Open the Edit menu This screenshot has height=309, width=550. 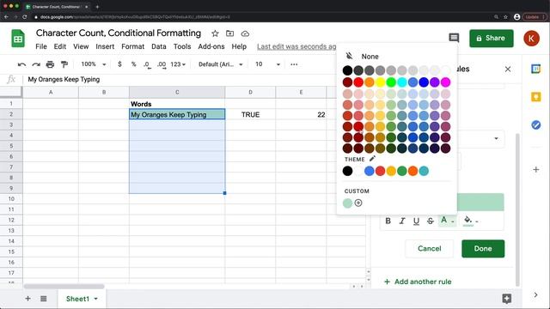pos(60,46)
